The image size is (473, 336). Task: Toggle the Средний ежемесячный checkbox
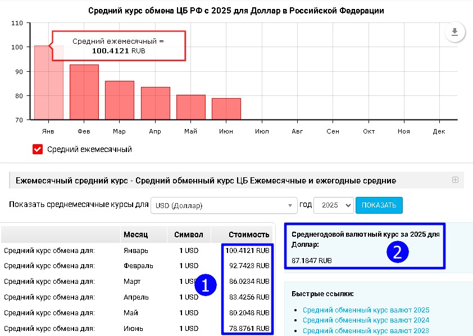coord(38,149)
